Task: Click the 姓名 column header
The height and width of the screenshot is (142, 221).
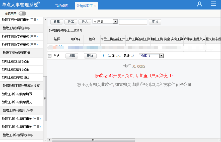Action: [x=92, y=39]
